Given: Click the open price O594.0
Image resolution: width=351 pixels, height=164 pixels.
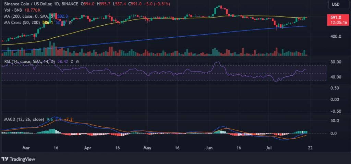Looking at the screenshot, I should (x=88, y=4).
